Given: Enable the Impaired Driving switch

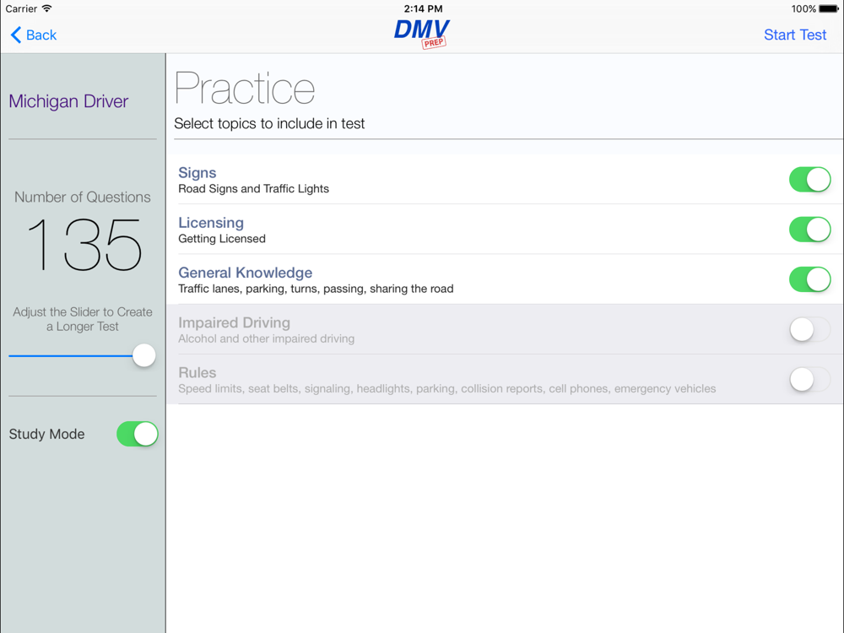Looking at the screenshot, I should pos(809,329).
